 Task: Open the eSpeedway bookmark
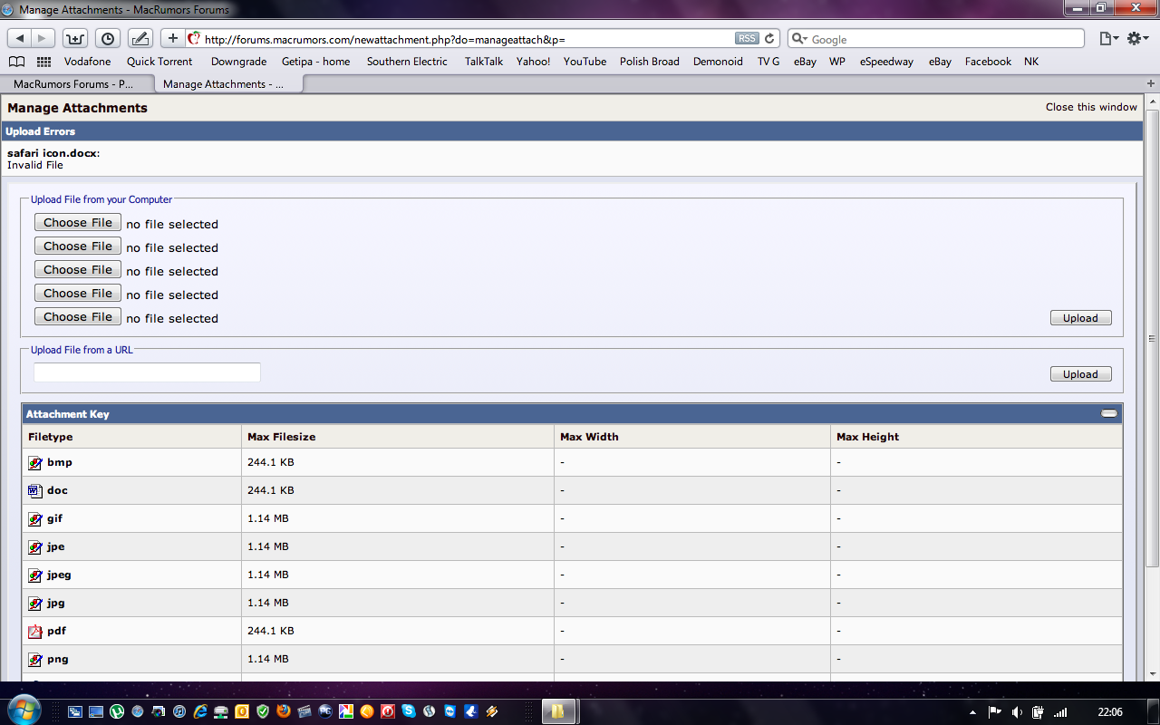point(886,62)
